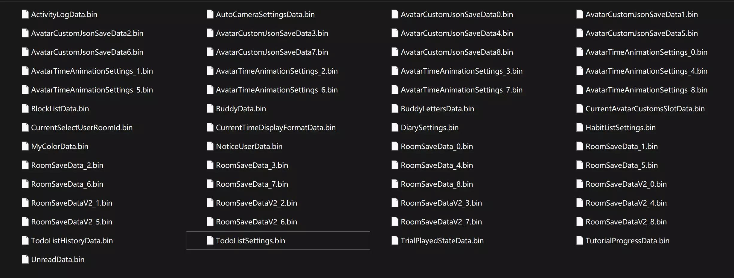
Task: Click the NoticeUserData.bin file icon
Action: pyautogui.click(x=210, y=146)
